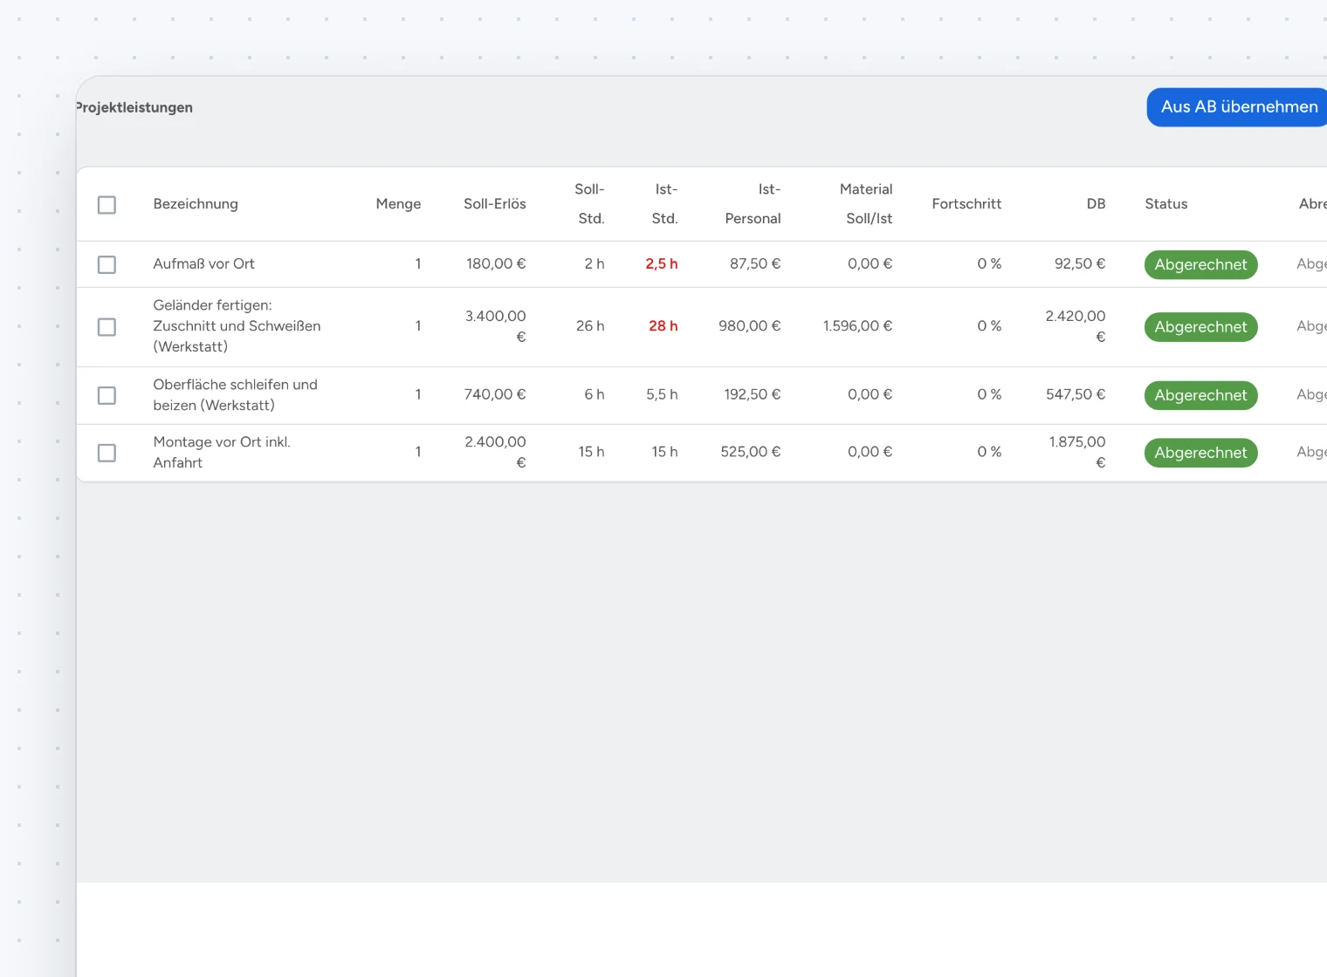
Task: Click the red 2,5 h Ist-Std. value
Action: coord(662,264)
